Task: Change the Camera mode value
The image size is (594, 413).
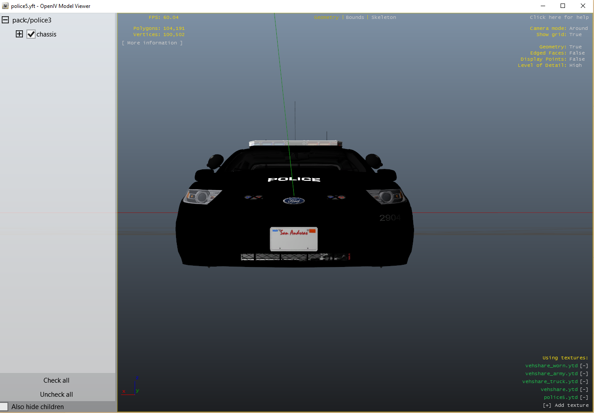Action: click(x=578, y=29)
